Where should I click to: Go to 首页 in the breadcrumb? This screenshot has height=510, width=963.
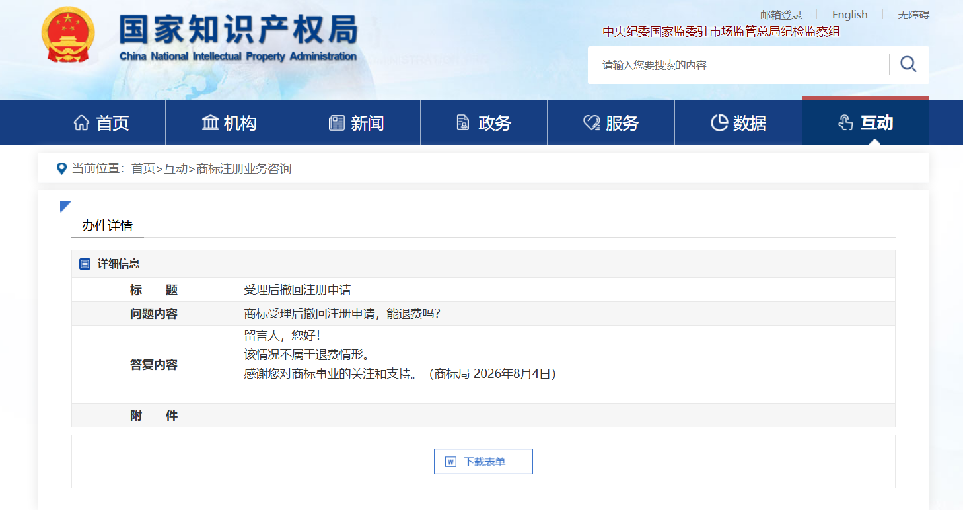coord(143,168)
